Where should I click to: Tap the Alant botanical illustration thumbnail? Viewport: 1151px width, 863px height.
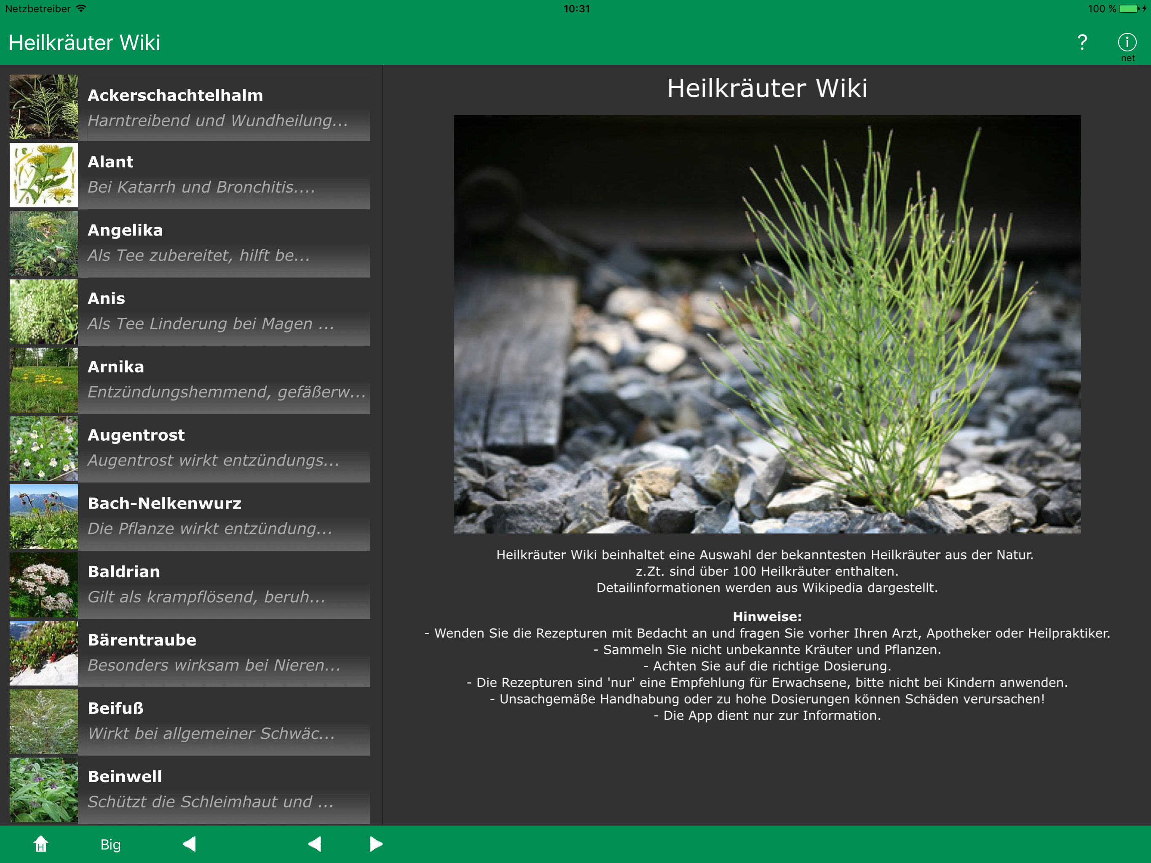pos(44,175)
